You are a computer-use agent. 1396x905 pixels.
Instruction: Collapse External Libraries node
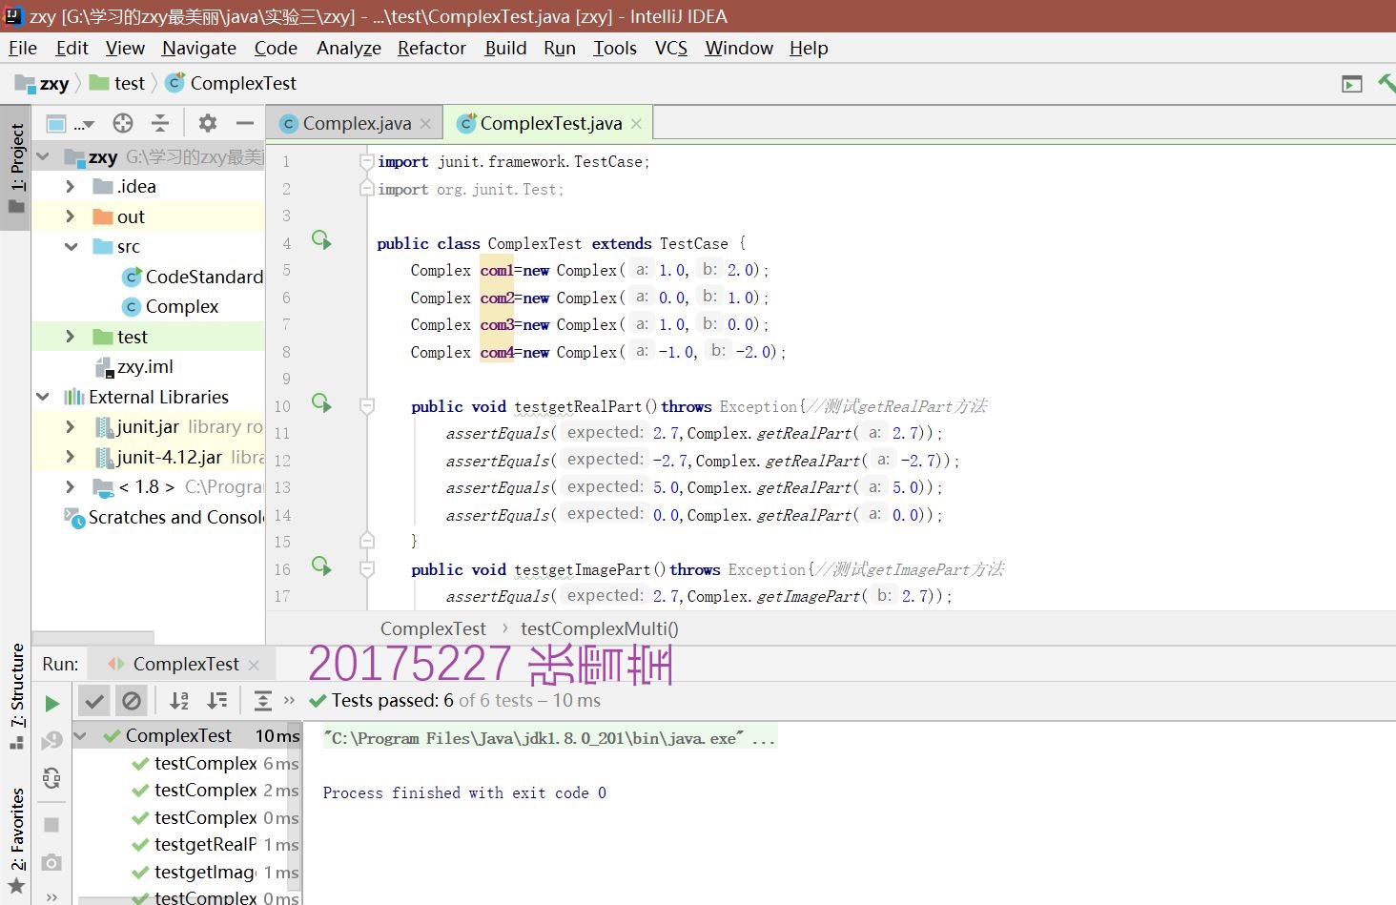pos(43,397)
